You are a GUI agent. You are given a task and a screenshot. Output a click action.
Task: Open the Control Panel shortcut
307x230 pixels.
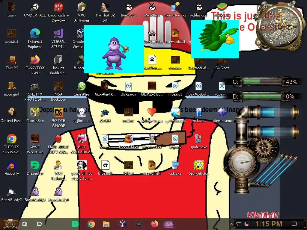pyautogui.click(x=12, y=115)
